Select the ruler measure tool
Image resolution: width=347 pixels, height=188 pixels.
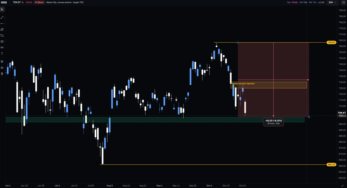coord(2,47)
